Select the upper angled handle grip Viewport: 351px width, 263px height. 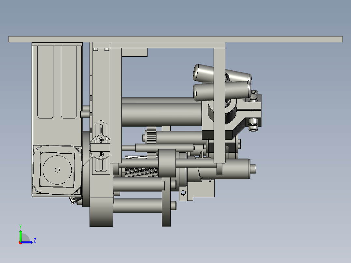click(203, 72)
